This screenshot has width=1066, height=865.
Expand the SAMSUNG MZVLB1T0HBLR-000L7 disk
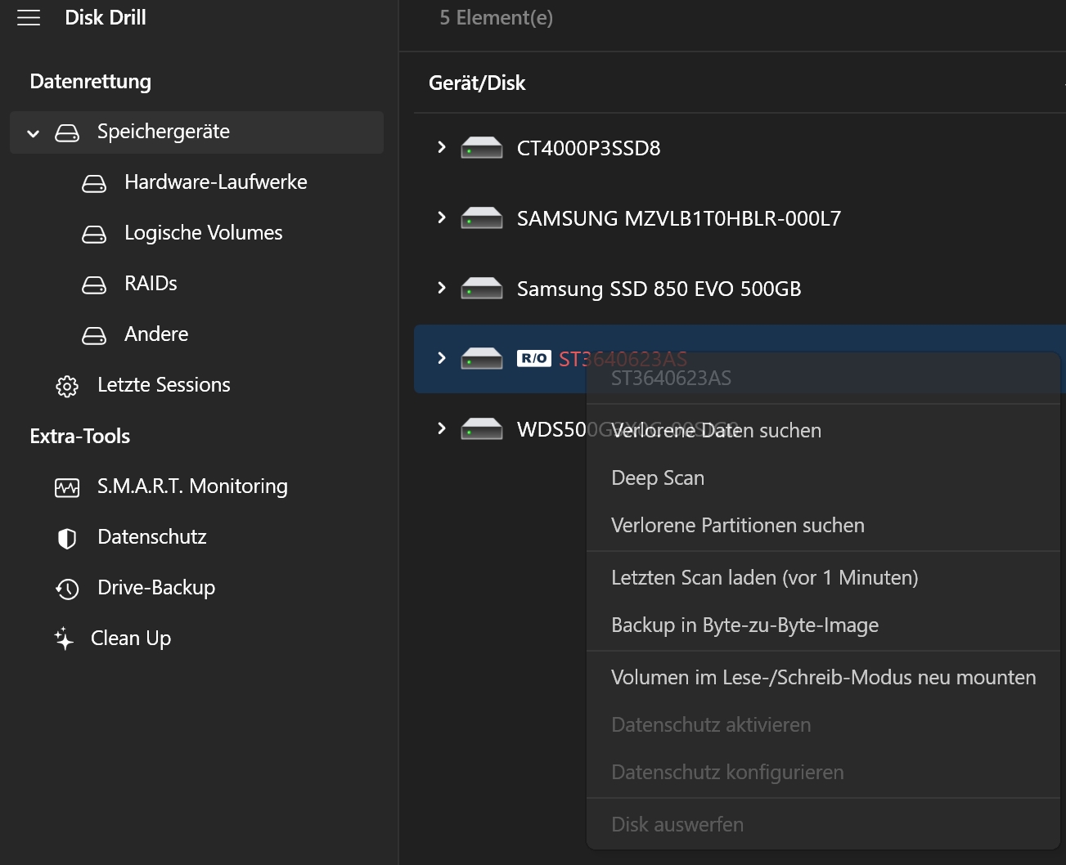click(442, 217)
